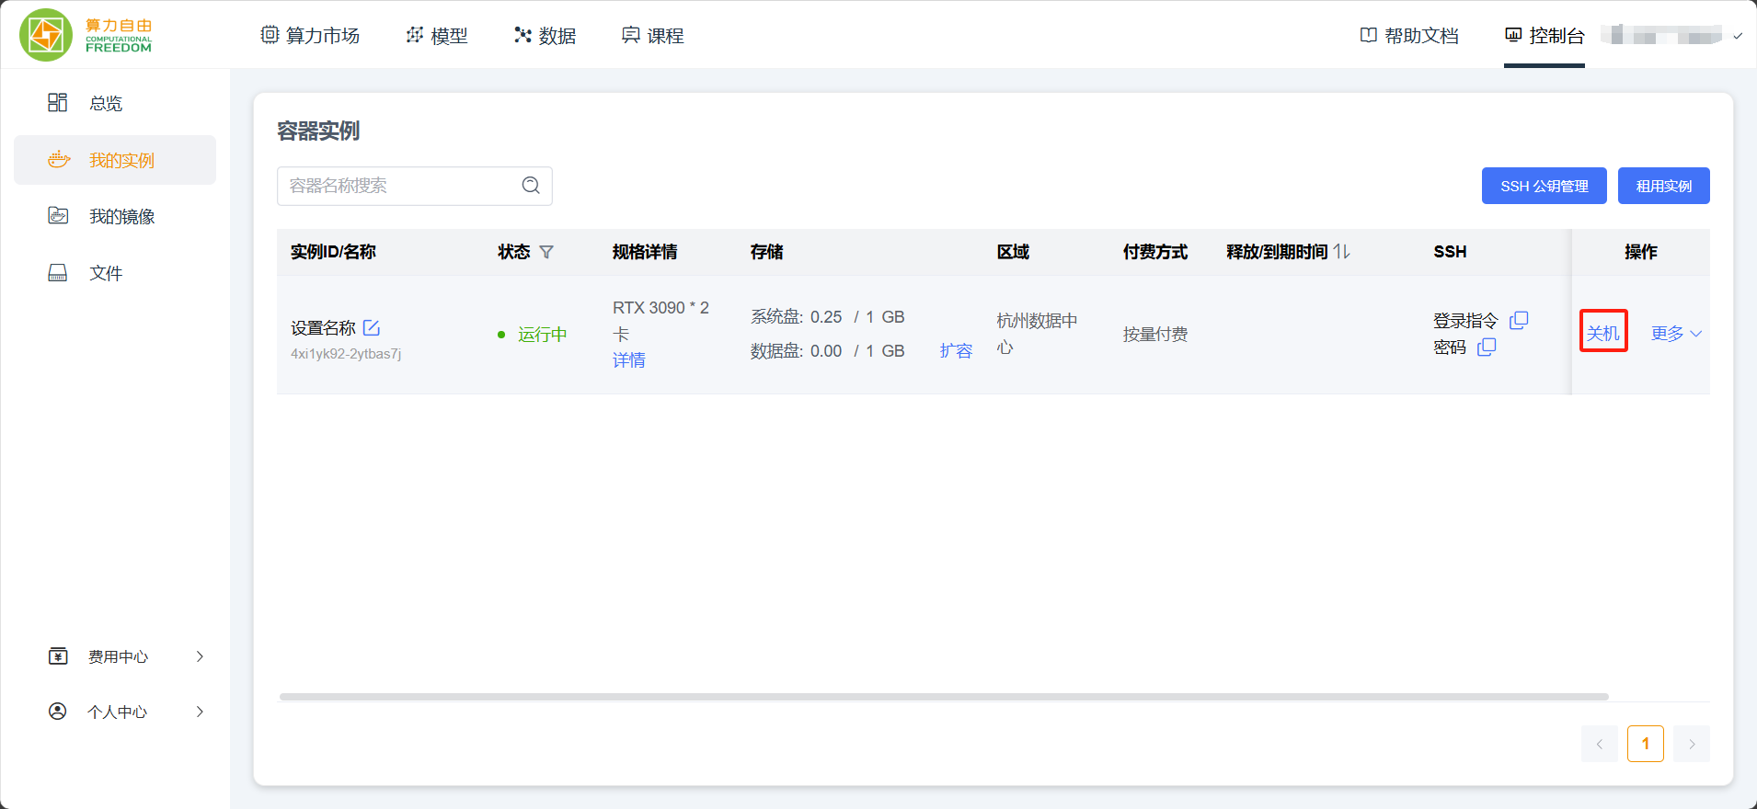The width and height of the screenshot is (1757, 809).
Task: Click the 操作 column header
Action: click(x=1641, y=252)
